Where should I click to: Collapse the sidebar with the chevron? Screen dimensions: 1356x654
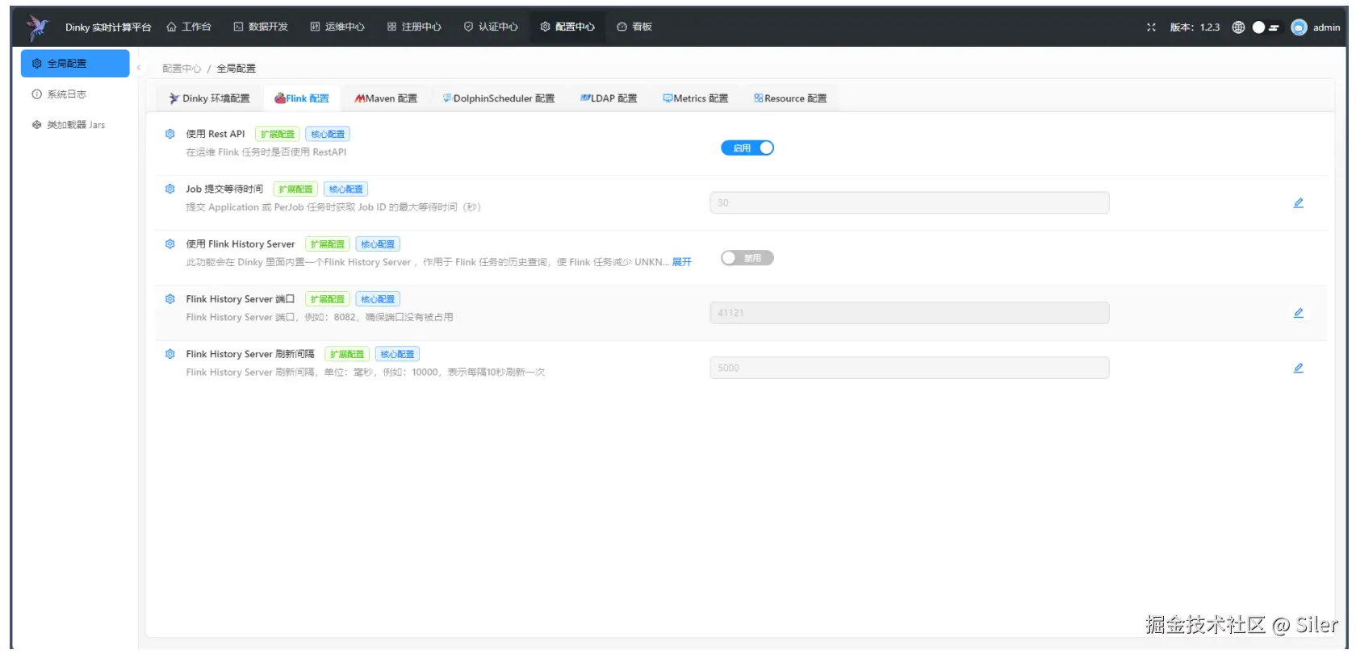139,68
